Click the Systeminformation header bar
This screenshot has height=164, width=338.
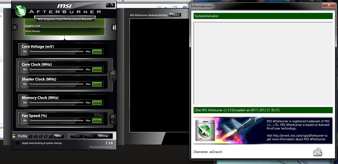(263, 16)
